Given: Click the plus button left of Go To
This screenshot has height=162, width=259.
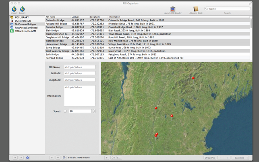Looking at the screenshot, I should (x=106, y=158).
